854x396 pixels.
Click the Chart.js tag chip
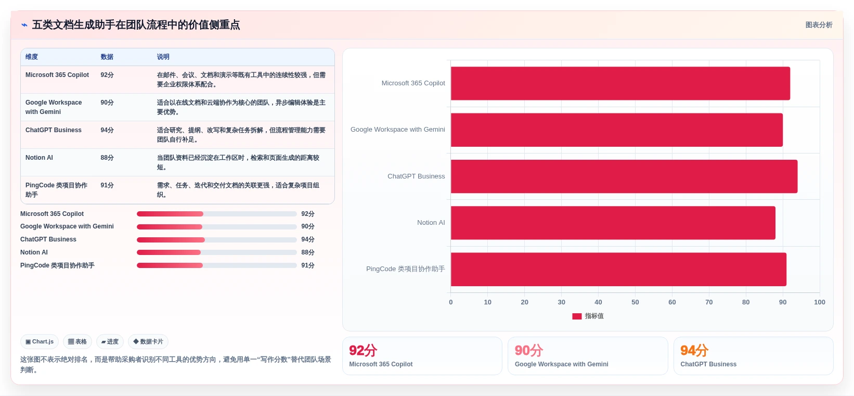coord(40,342)
